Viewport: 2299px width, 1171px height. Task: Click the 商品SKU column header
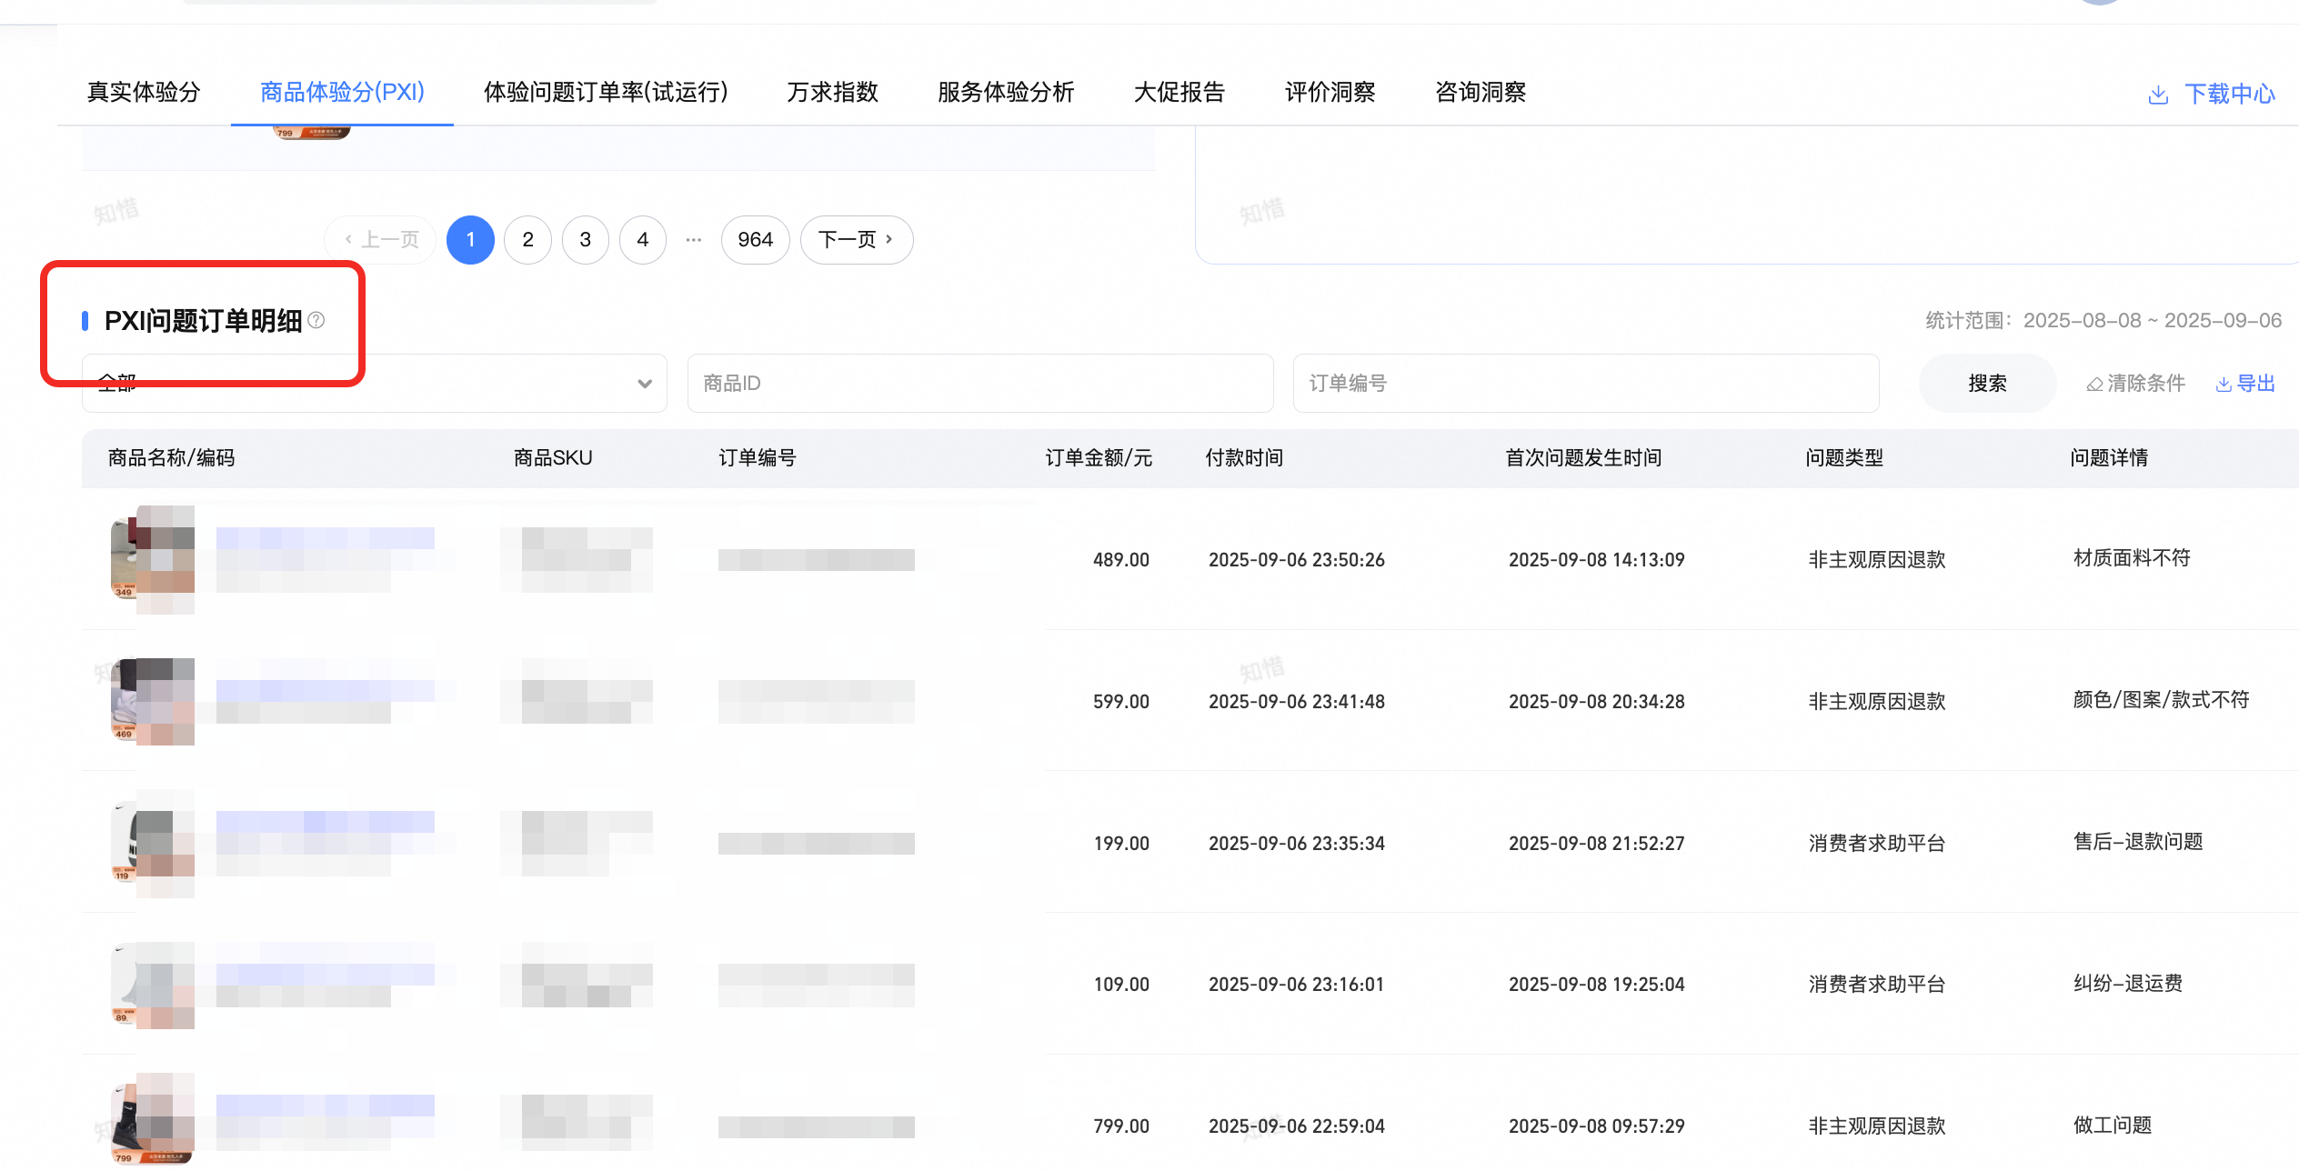click(553, 457)
